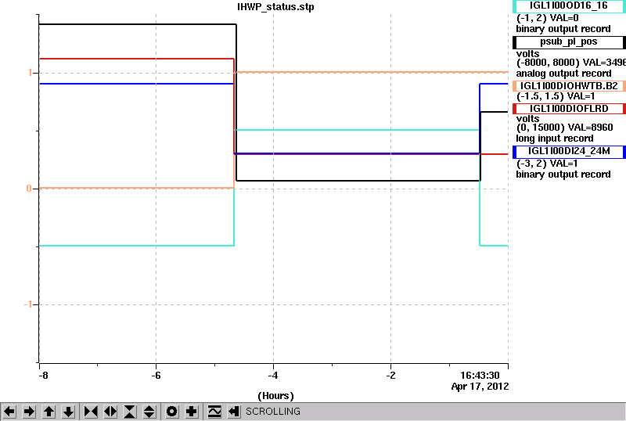Click the -2 hours x-axis tick label
This screenshot has height=421, width=626.
click(x=390, y=376)
